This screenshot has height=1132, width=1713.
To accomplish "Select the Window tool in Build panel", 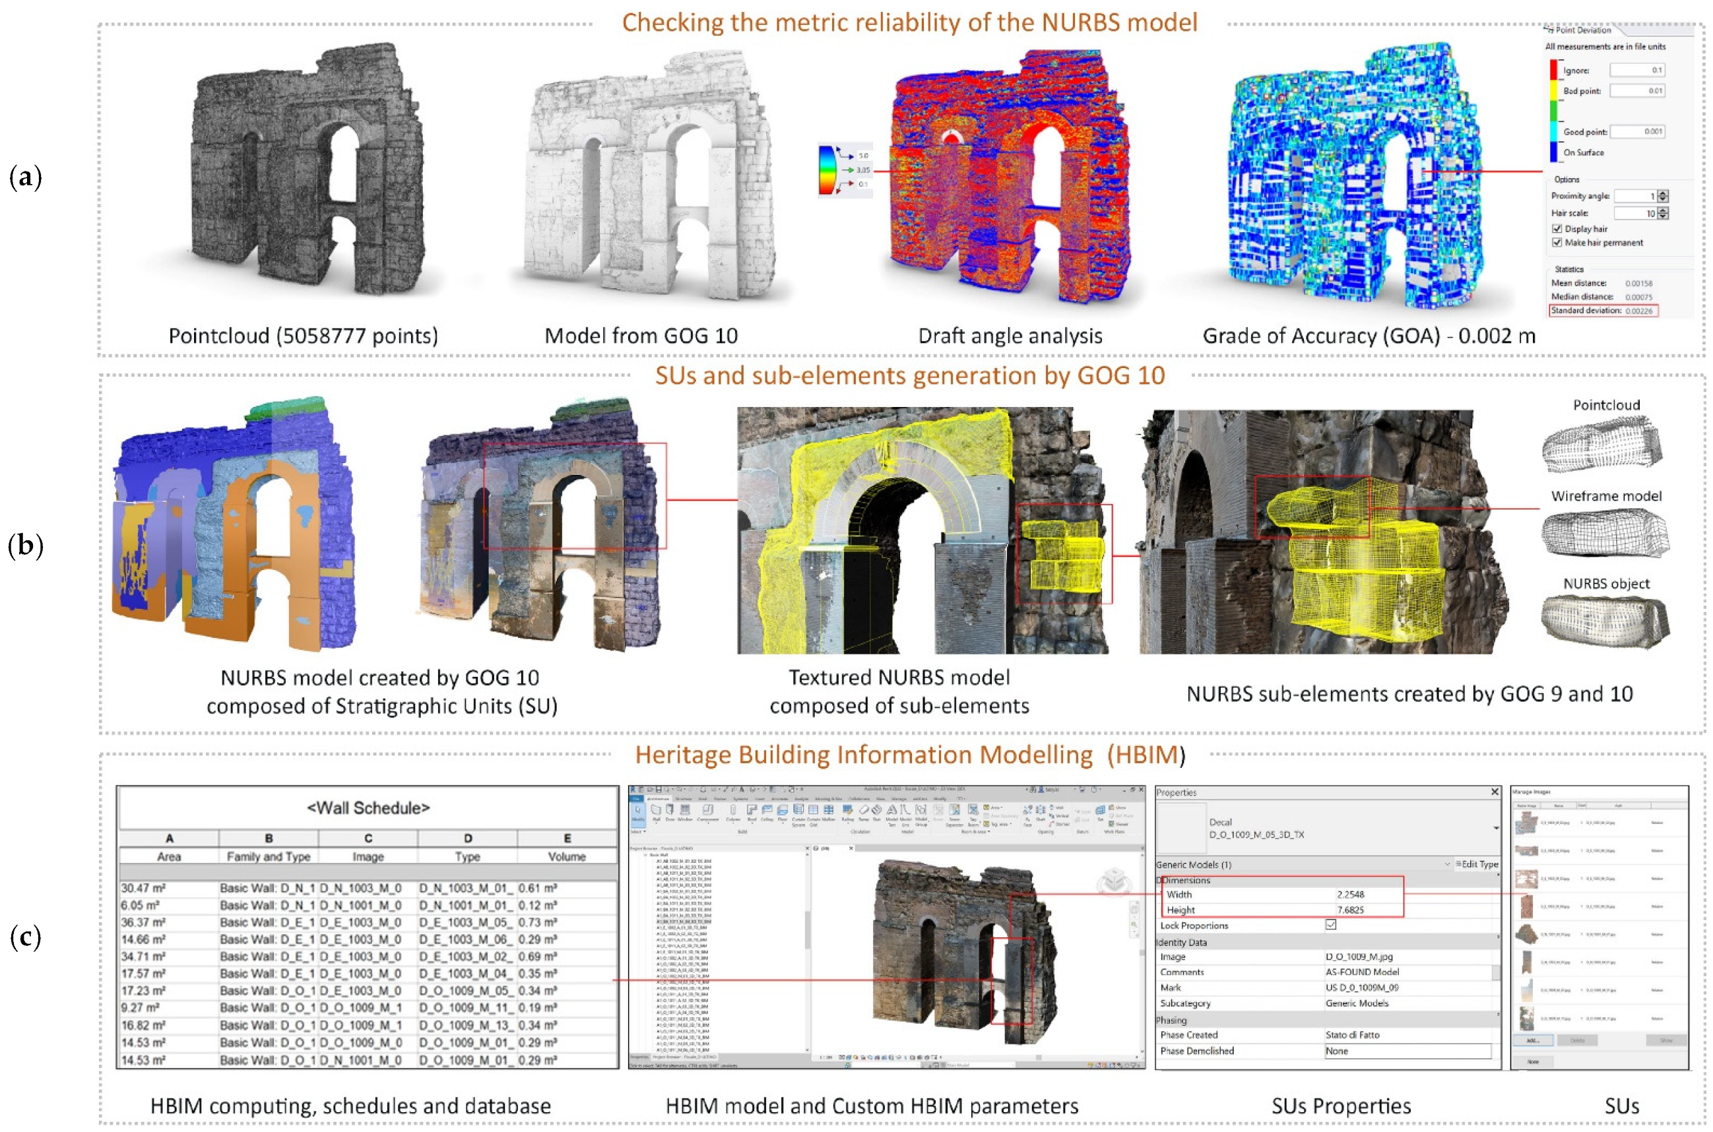I will pyautogui.click(x=685, y=810).
